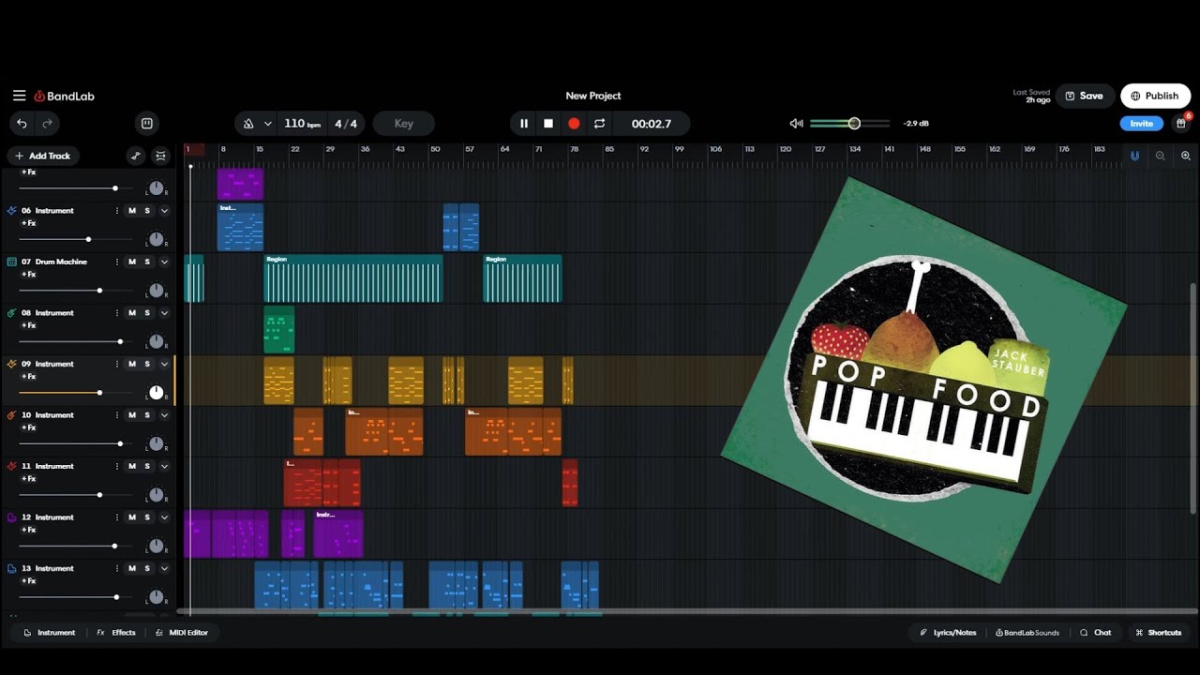Mute track 06 Instrument
The height and width of the screenshot is (675, 1200).
click(132, 211)
